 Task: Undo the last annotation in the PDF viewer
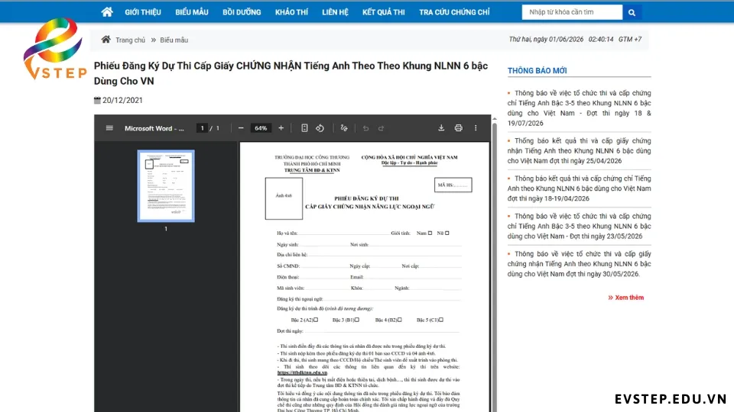[x=365, y=128]
